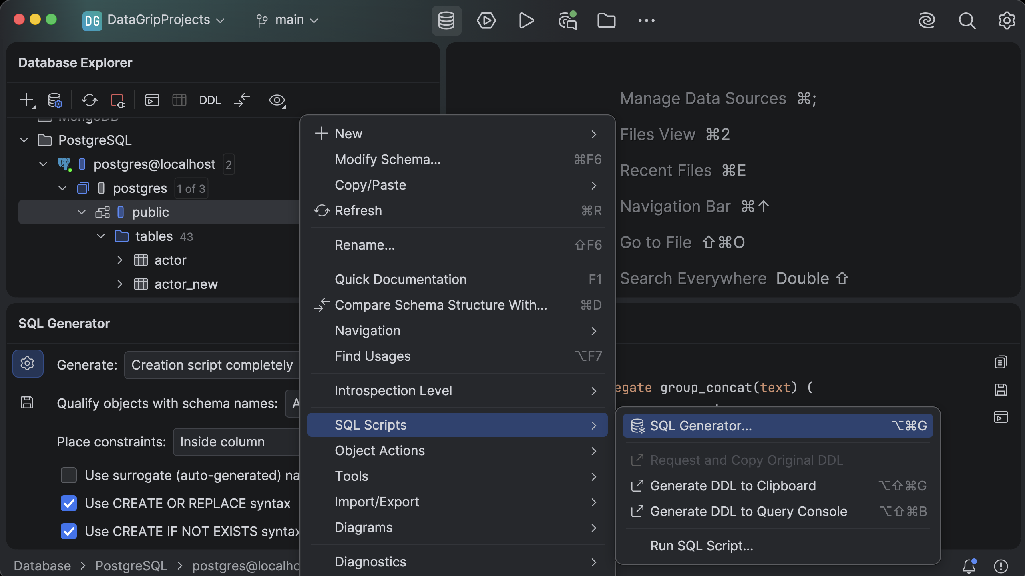The image size is (1025, 576).
Task: Choose Generate DDL to Query Console
Action: [x=778, y=511]
